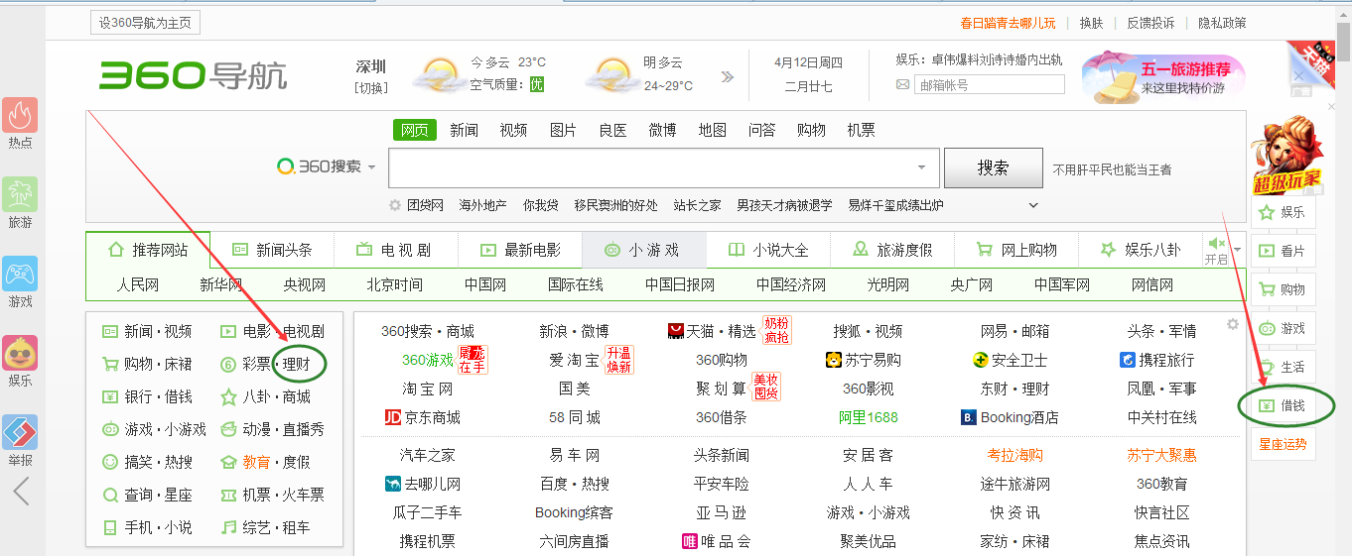Open the 游戏 gamepad sidebar icon
Viewport: 1352px width, 556px height.
coord(20,274)
